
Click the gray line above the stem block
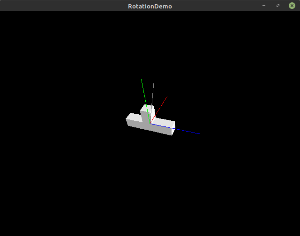pyautogui.click(x=152, y=93)
